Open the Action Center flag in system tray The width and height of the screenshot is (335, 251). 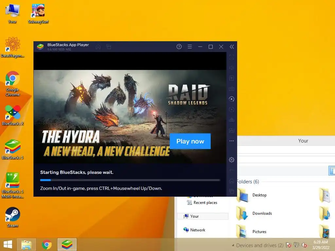click(289, 245)
